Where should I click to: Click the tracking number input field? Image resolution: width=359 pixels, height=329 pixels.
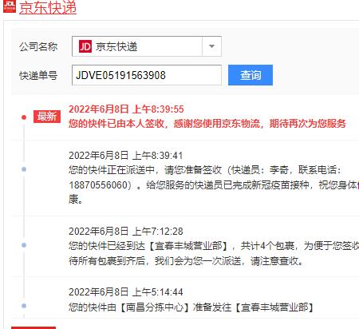(x=147, y=75)
